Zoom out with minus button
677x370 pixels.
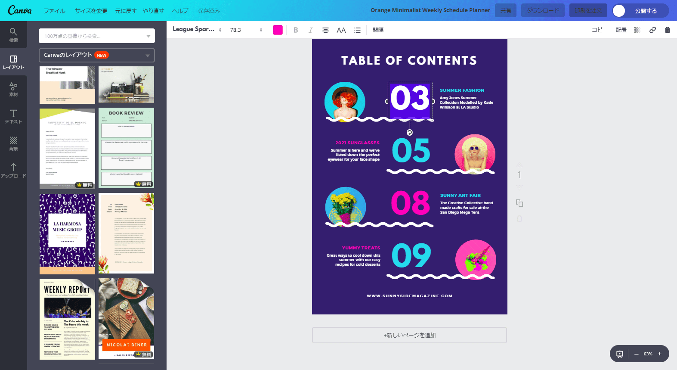coord(636,354)
